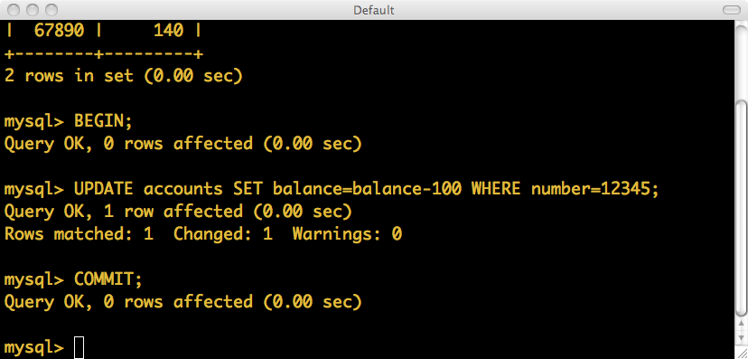The image size is (748, 359).
Task: Click "number=12345;" in the UPDATE statement
Action: click(594, 189)
